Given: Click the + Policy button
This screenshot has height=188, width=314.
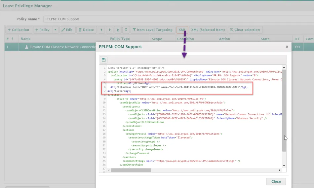Looking at the screenshot, I should pos(42,30).
